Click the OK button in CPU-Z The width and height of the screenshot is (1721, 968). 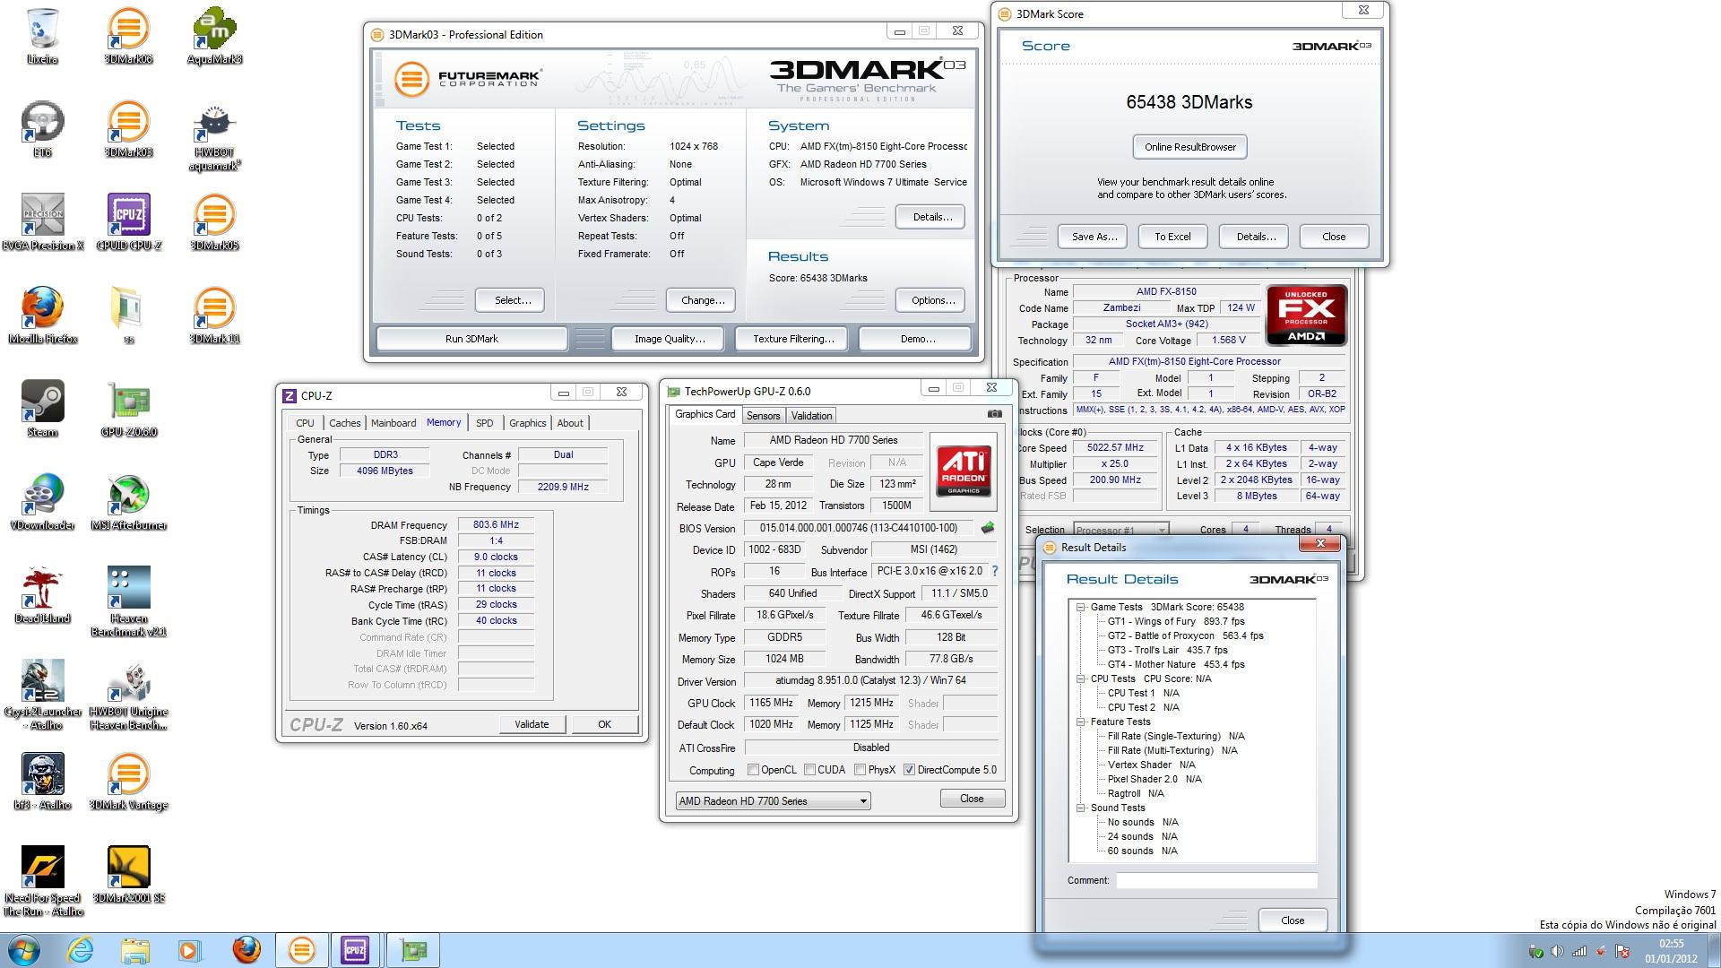coord(604,724)
